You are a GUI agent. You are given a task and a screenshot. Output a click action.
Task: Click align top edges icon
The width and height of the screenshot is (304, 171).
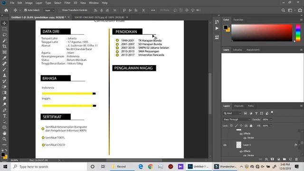click(x=124, y=10)
